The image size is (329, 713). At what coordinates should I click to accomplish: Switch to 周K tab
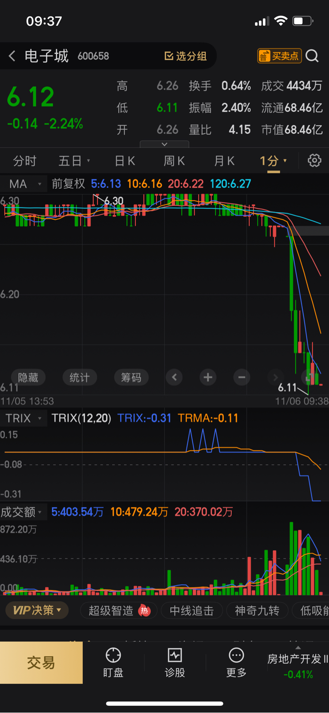[174, 161]
